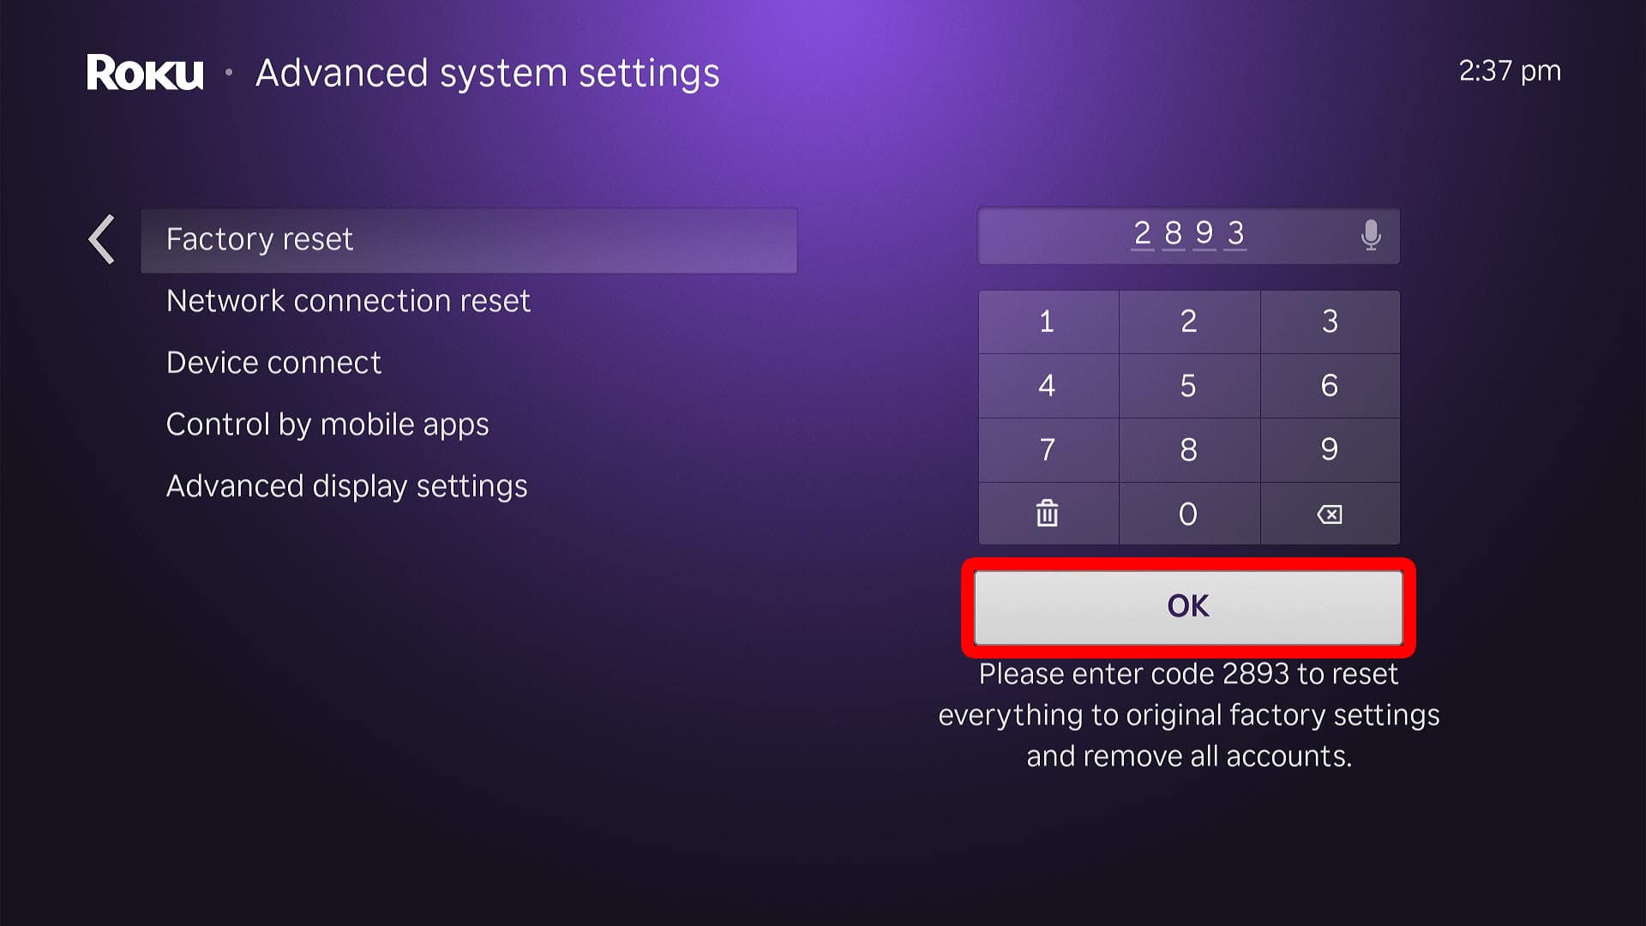This screenshot has width=1646, height=926.
Task: Navigate back using the back arrow
Action: point(103,238)
